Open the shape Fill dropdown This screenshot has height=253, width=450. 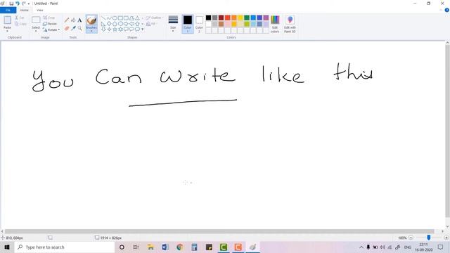click(x=152, y=24)
